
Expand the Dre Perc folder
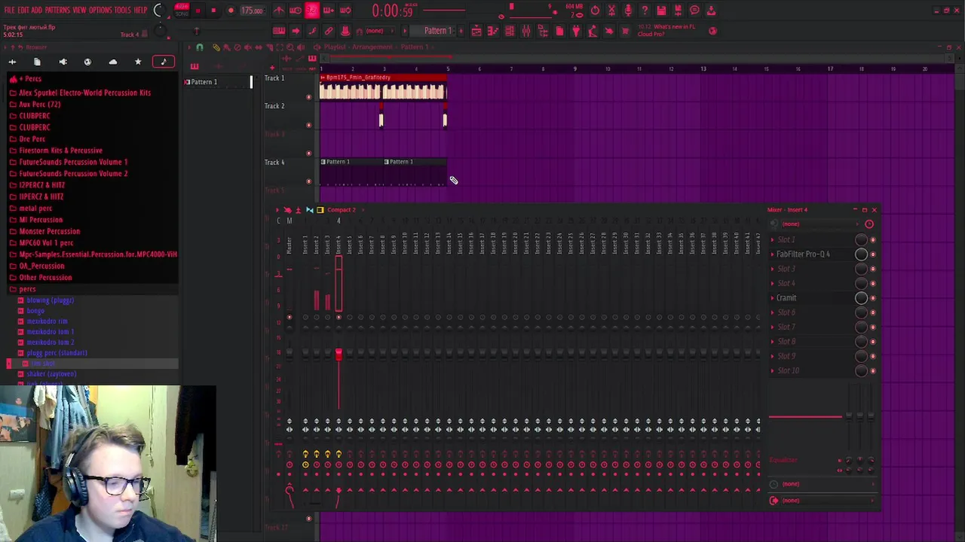tap(32, 139)
